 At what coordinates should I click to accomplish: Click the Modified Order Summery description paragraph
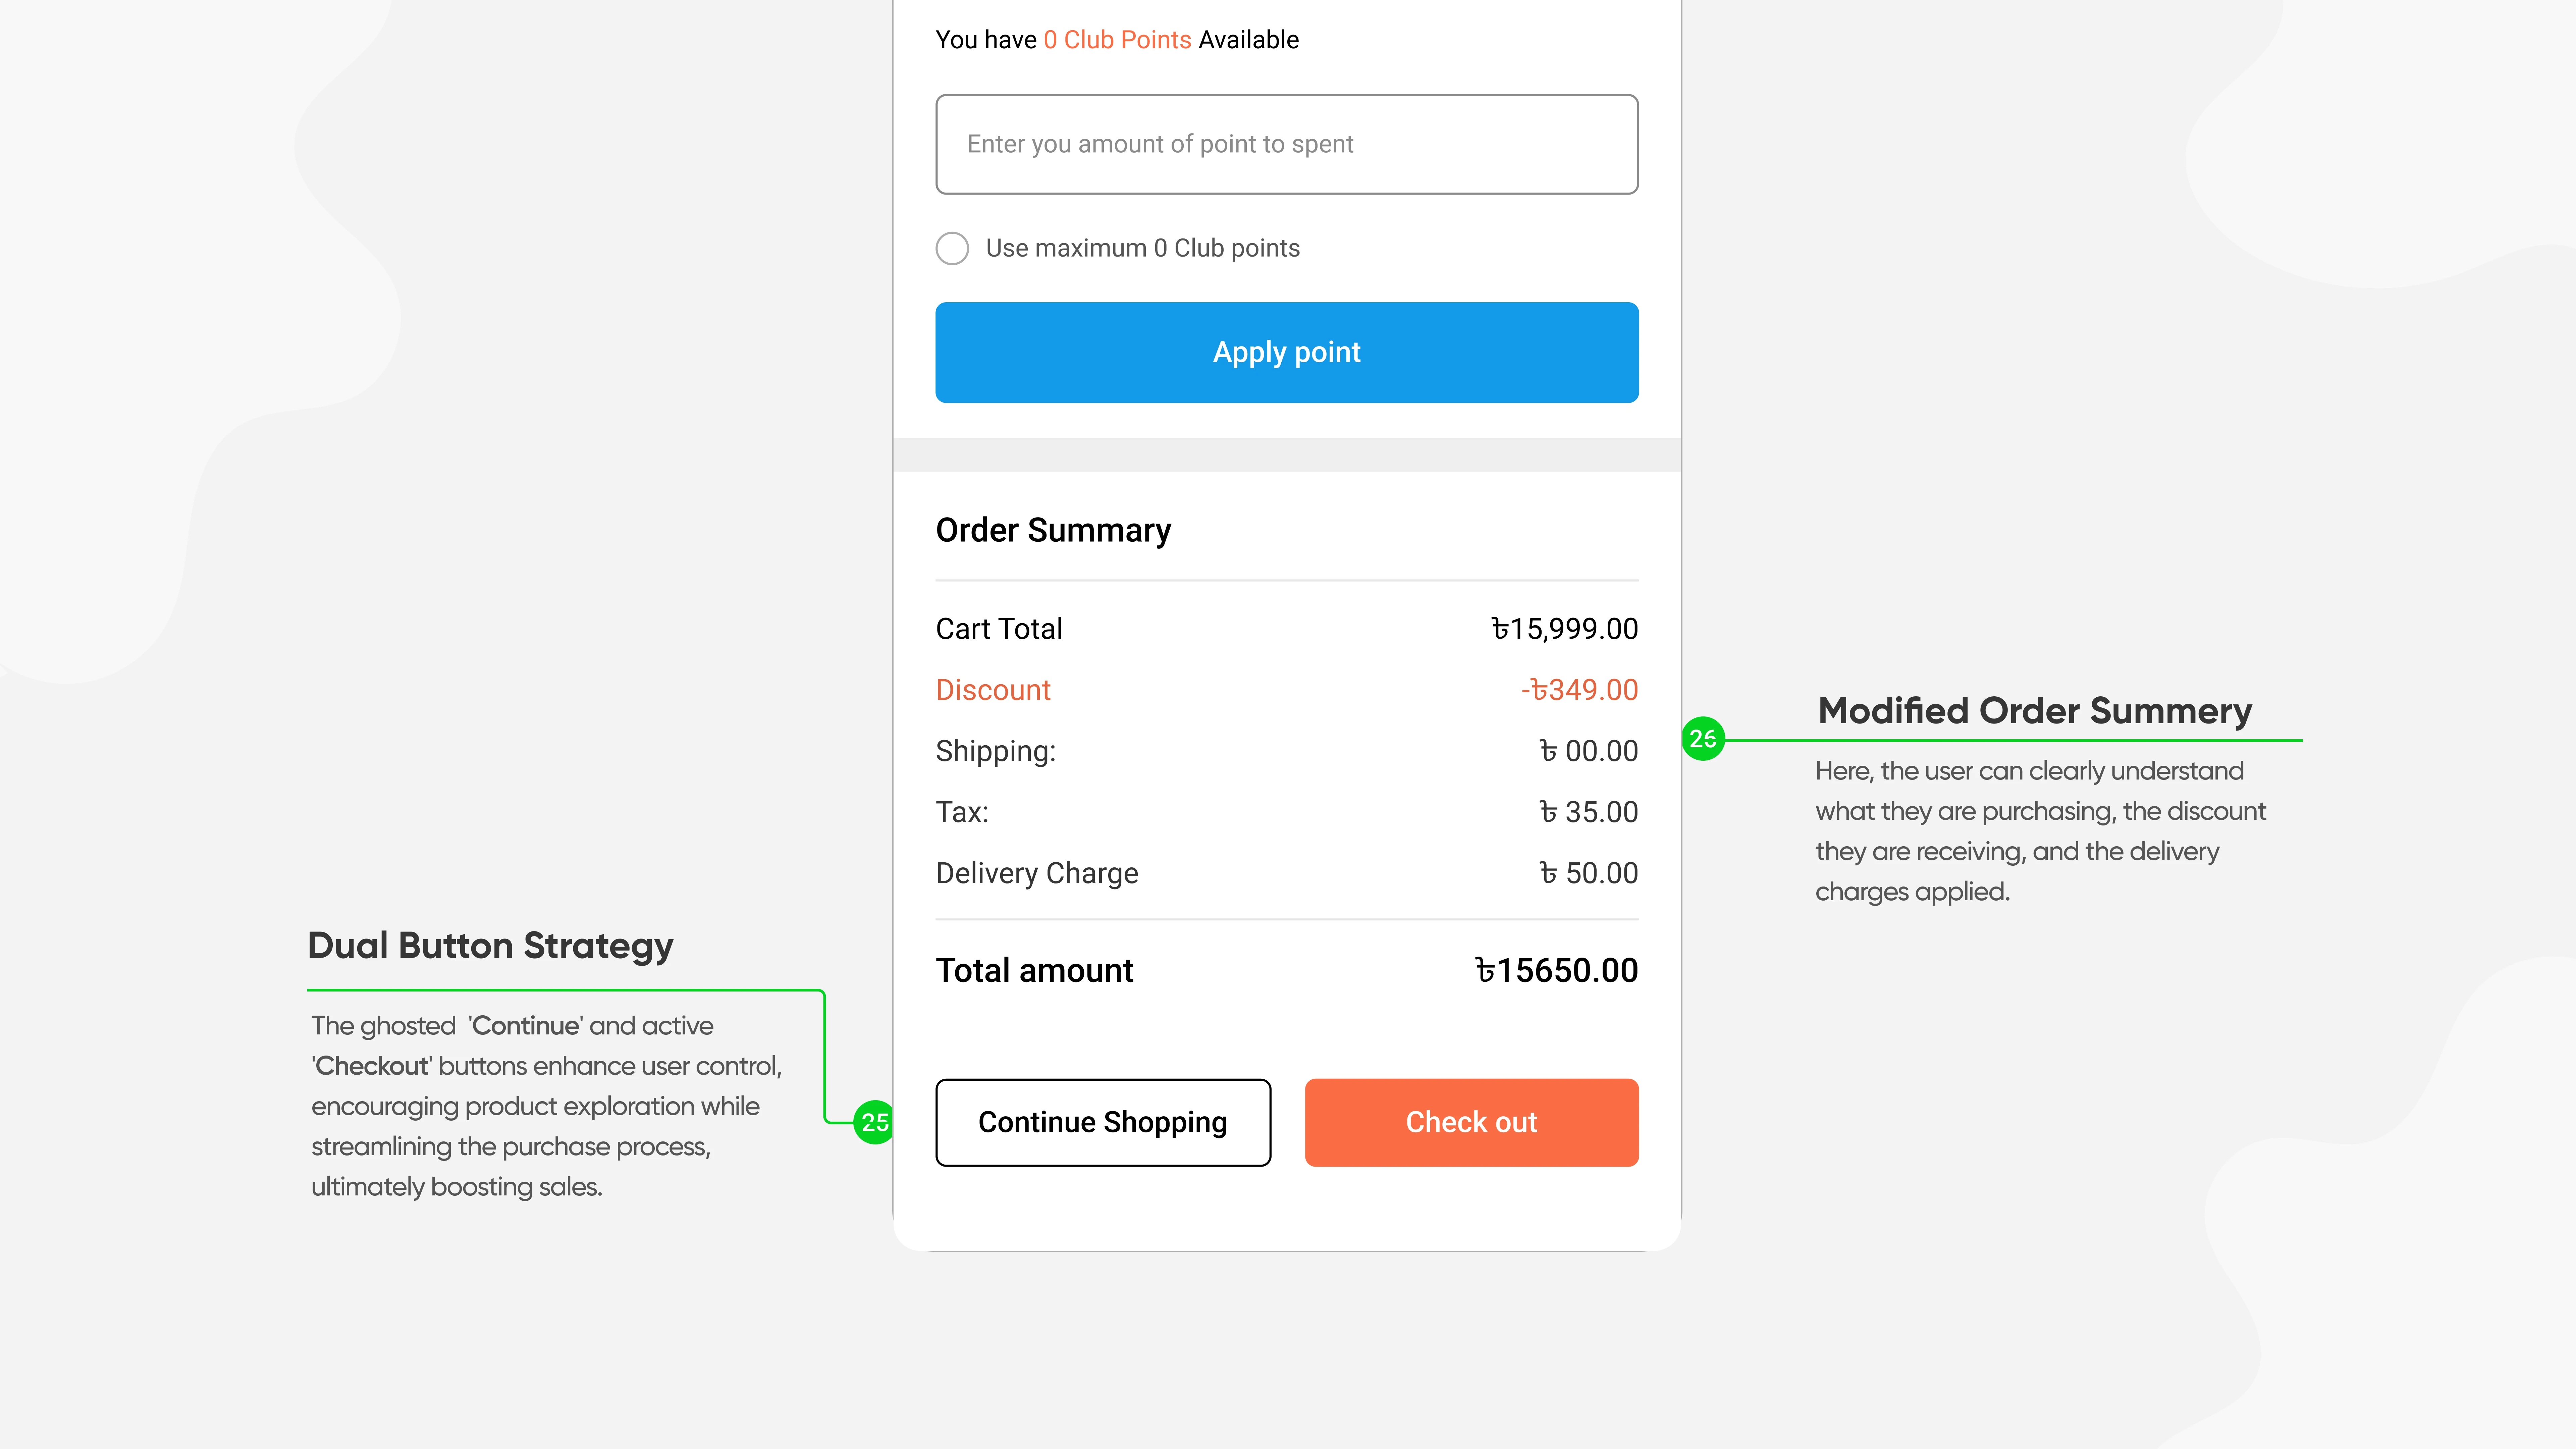coord(2040,831)
